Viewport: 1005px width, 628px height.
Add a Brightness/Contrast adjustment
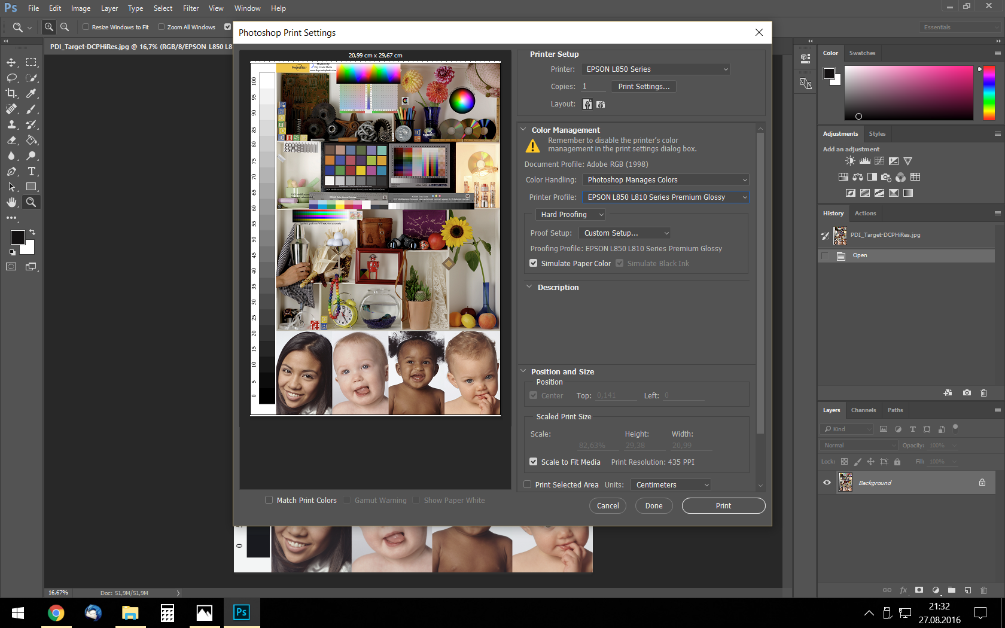pyautogui.click(x=850, y=161)
